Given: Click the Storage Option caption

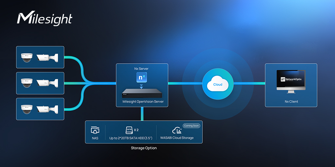Looking at the screenshot, I should 144,148.
